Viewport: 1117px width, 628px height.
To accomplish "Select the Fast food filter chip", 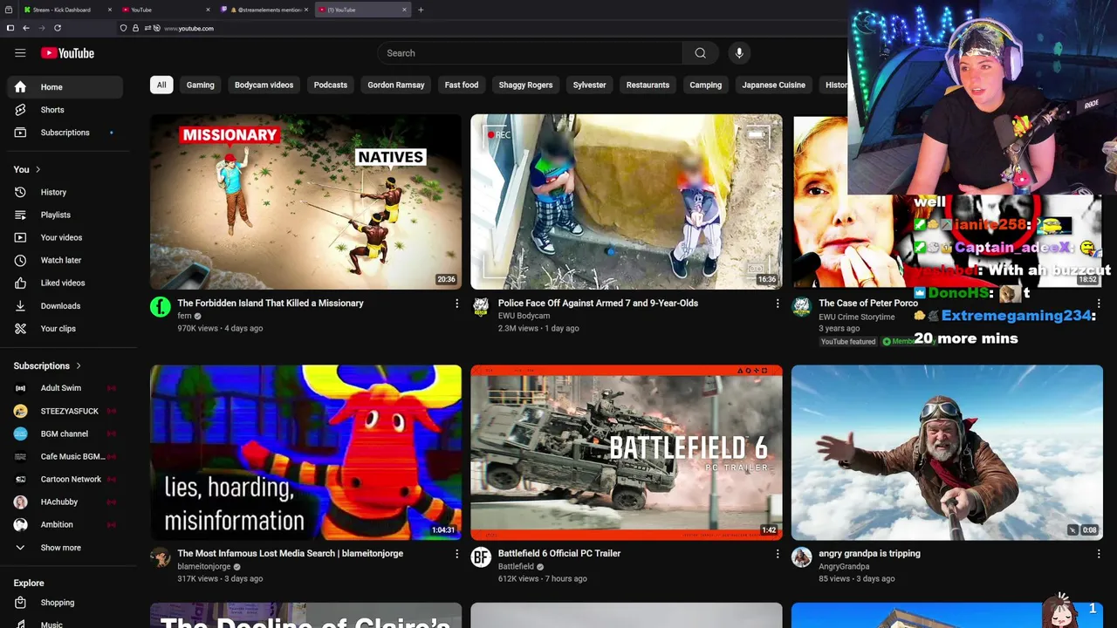I will (462, 85).
